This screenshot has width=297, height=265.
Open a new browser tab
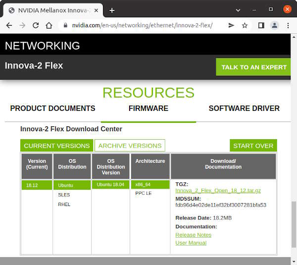[x=112, y=10]
